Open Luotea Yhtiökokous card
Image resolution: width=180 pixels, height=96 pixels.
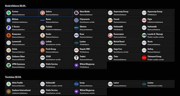(x=90, y=43)
